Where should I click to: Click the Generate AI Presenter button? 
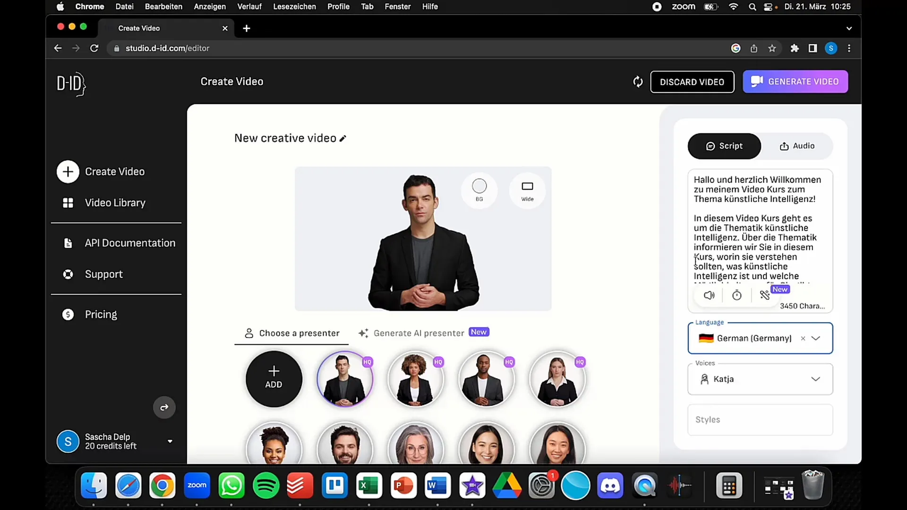421,332
